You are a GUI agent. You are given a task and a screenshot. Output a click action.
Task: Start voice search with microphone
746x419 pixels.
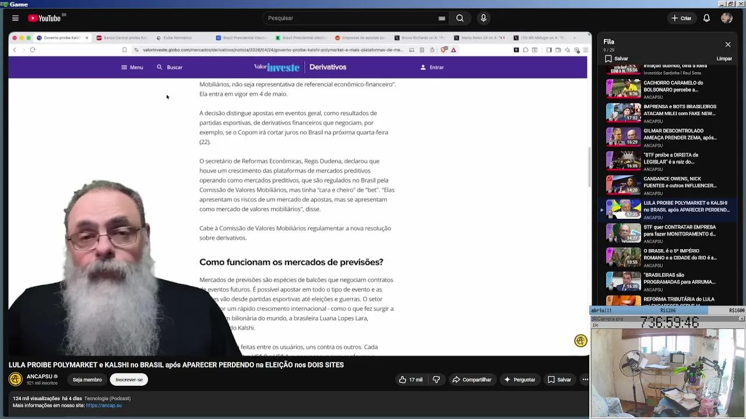[x=483, y=18]
